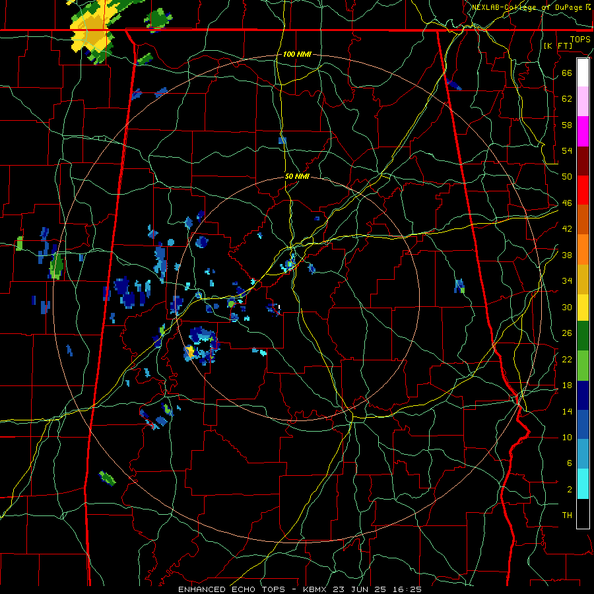Click the 58 legend value

pyautogui.click(x=567, y=125)
